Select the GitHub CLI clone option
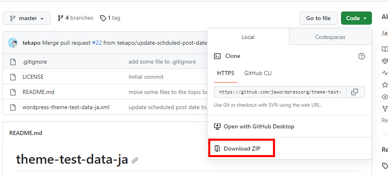Screen dimensions: 388x176 tap(258, 73)
